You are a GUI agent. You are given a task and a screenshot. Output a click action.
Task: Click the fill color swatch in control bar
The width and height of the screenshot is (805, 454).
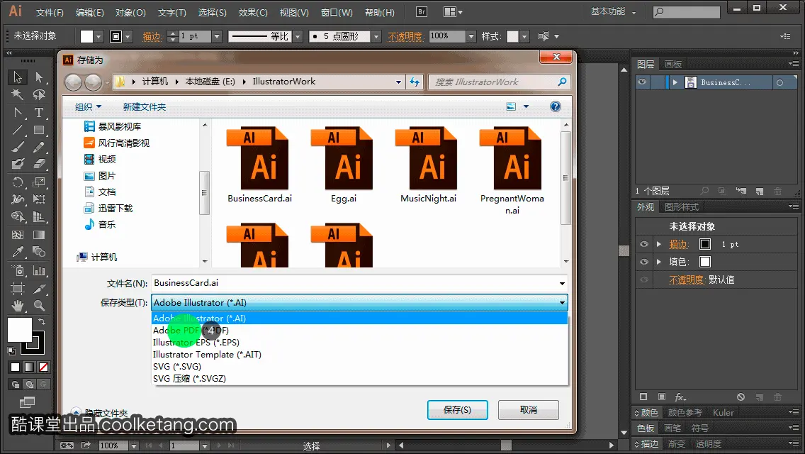pyautogui.click(x=86, y=36)
